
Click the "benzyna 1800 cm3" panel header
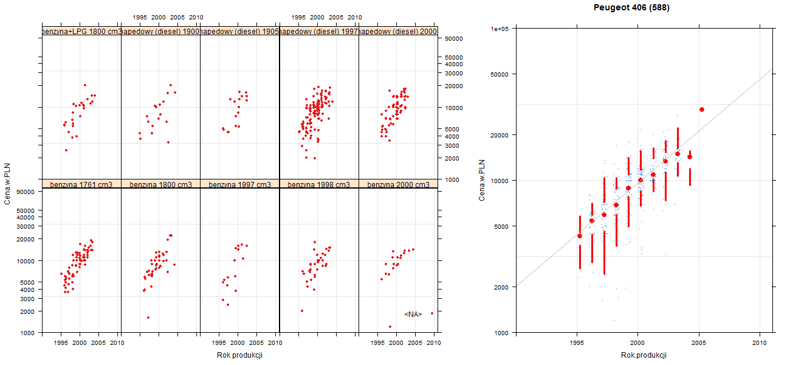pos(161,184)
